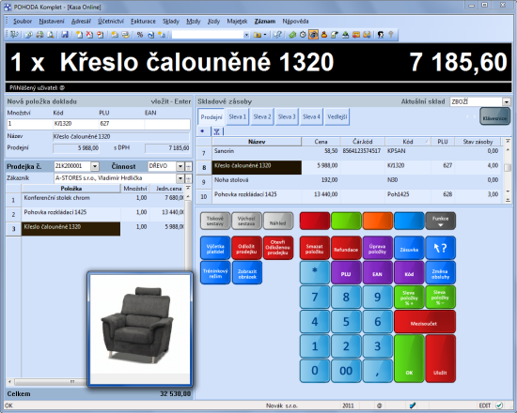
Task: Click the asterisk key on the keypad
Action: click(315, 272)
